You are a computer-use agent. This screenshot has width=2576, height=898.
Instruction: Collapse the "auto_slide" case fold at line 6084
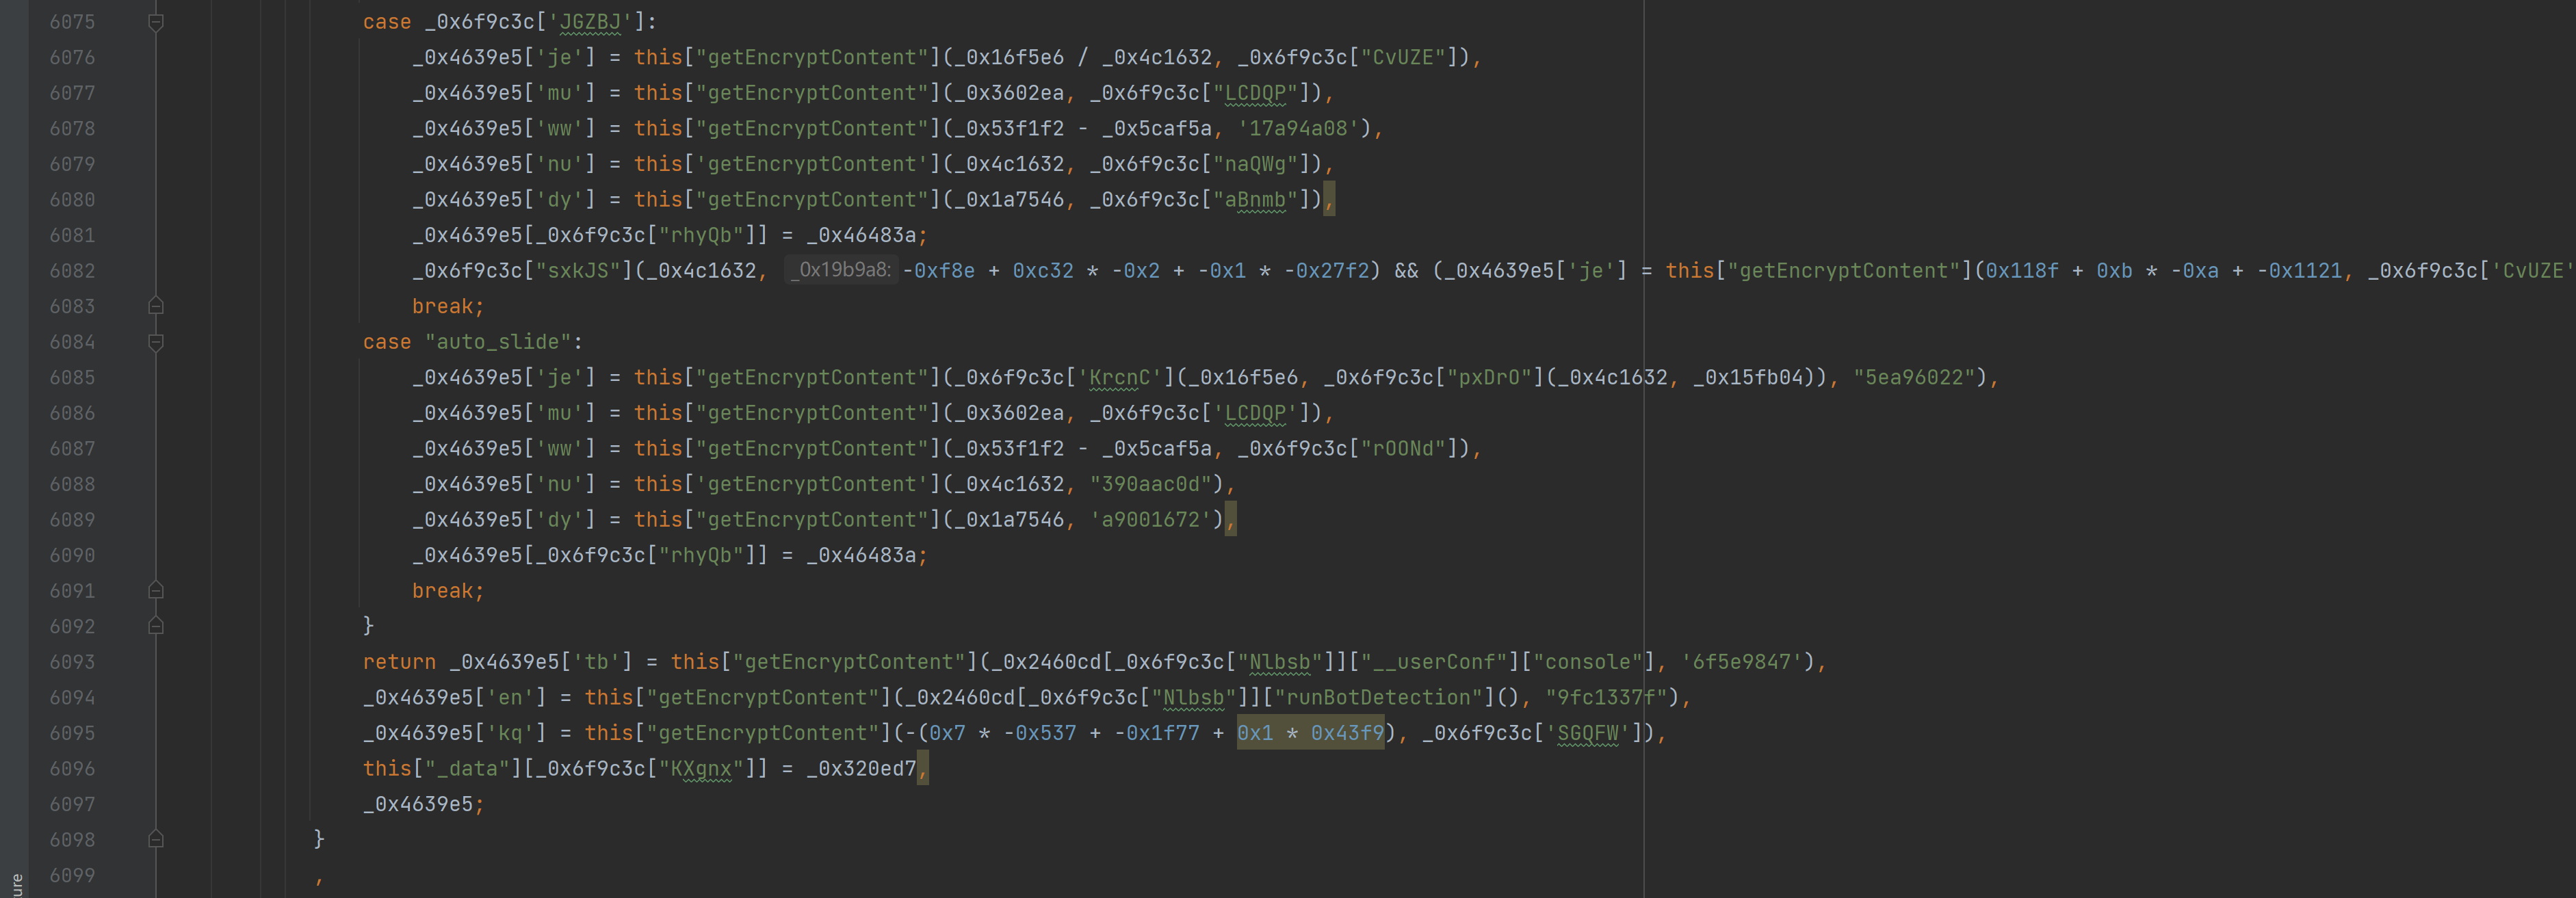pyautogui.click(x=156, y=342)
